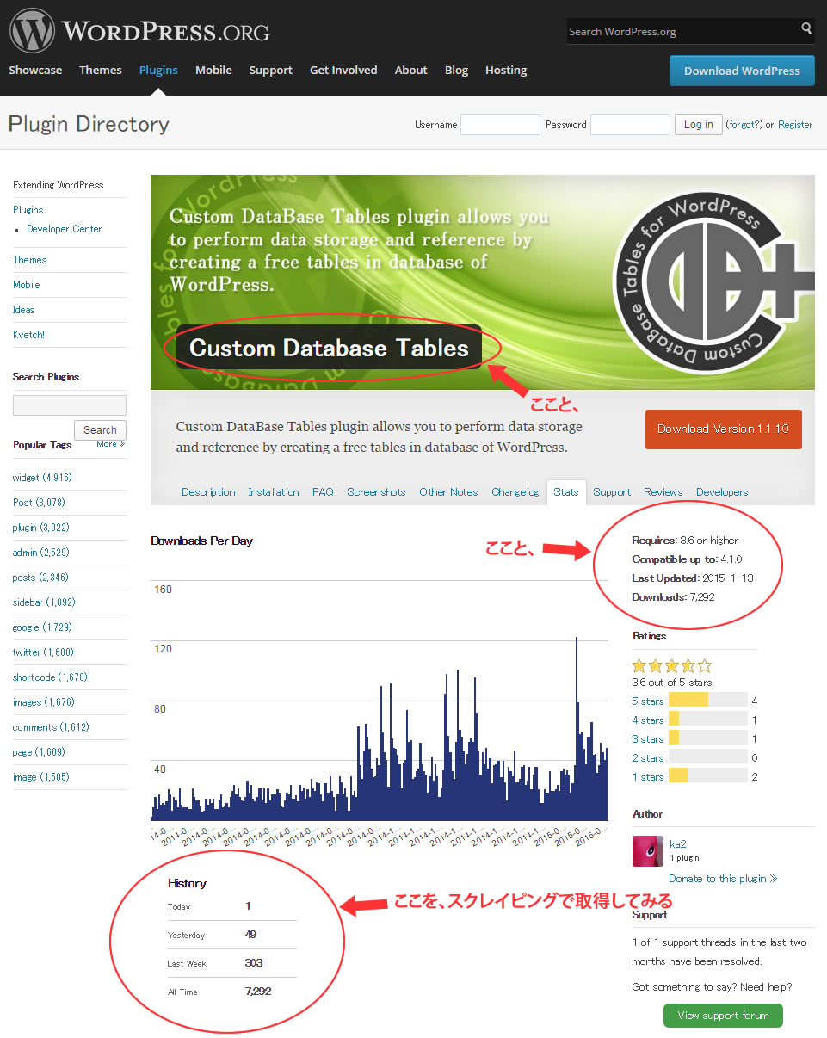Click the WordPress.org logo in the header

pos(138,29)
